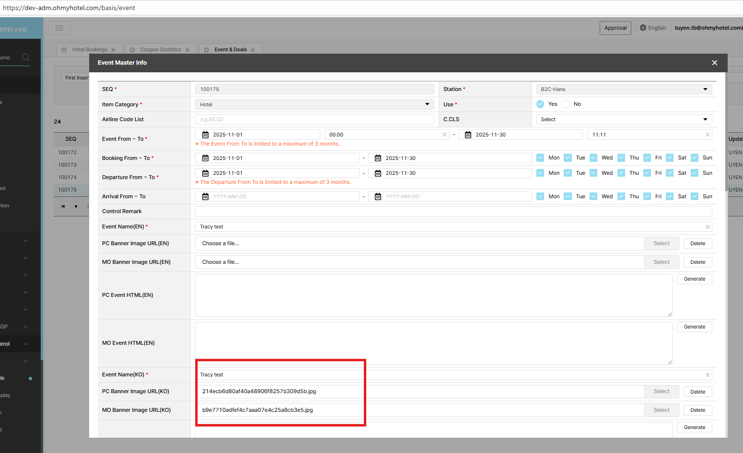Focus the Airline Code List input
The height and width of the screenshot is (453, 743).
(x=314, y=119)
